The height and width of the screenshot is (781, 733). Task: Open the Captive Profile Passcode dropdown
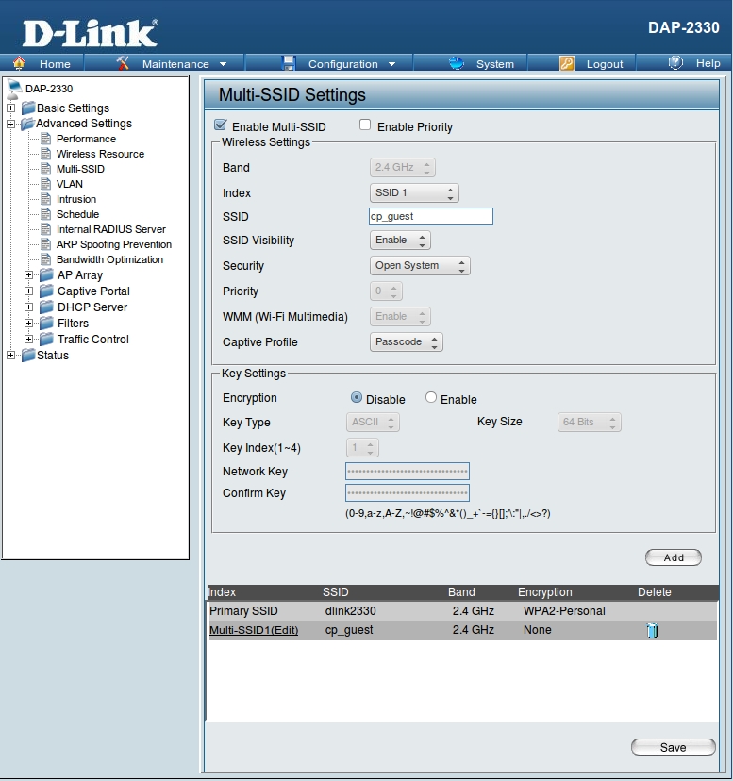click(406, 341)
